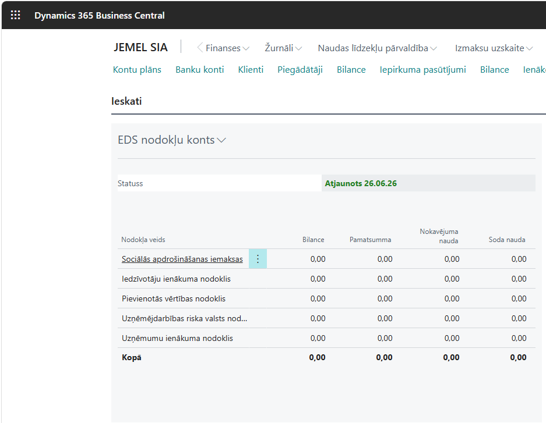Open the app launcher waffle icon
The width and height of the screenshot is (546, 423).
(x=15, y=15)
